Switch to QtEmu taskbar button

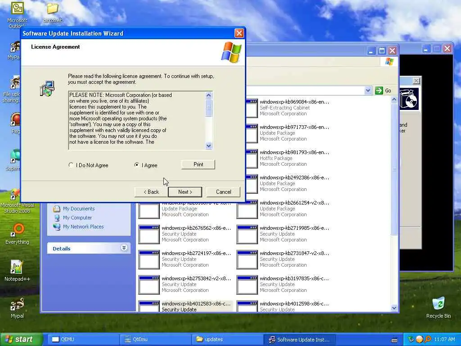[x=155, y=340]
